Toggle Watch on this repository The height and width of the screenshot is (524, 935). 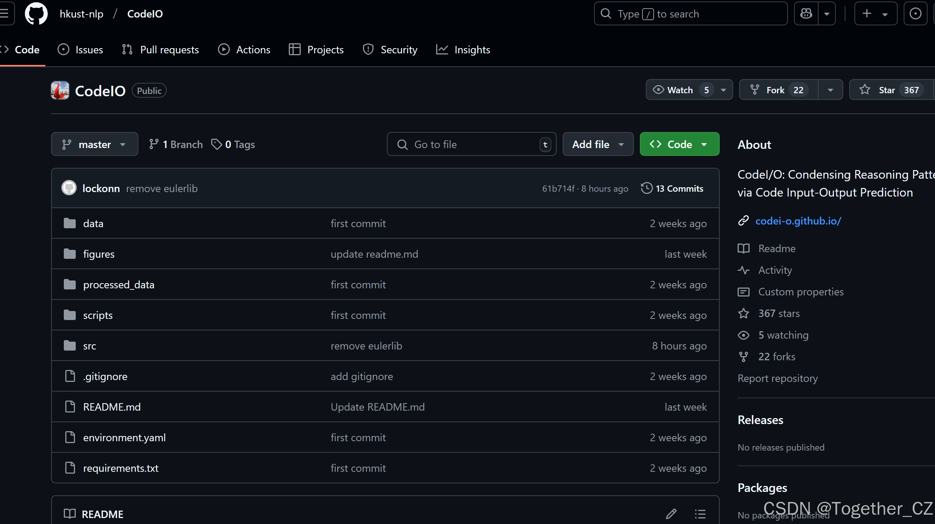[680, 90]
